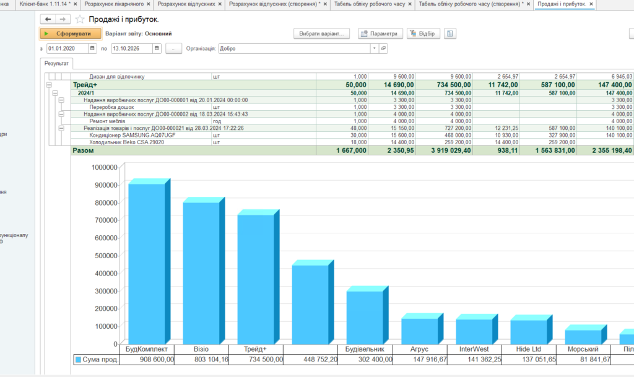Click the Сума прод. legend color swatch
The image size is (634, 377).
[x=79, y=360]
